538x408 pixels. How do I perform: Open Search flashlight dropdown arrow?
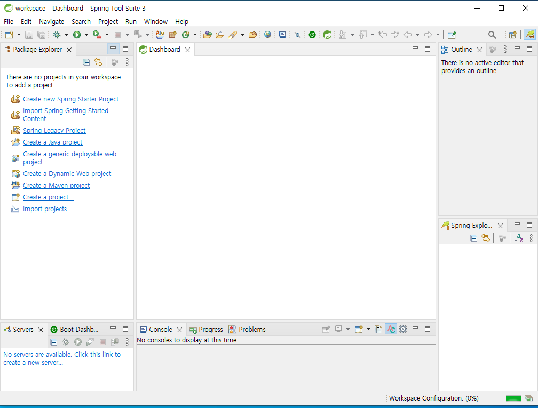coord(242,35)
